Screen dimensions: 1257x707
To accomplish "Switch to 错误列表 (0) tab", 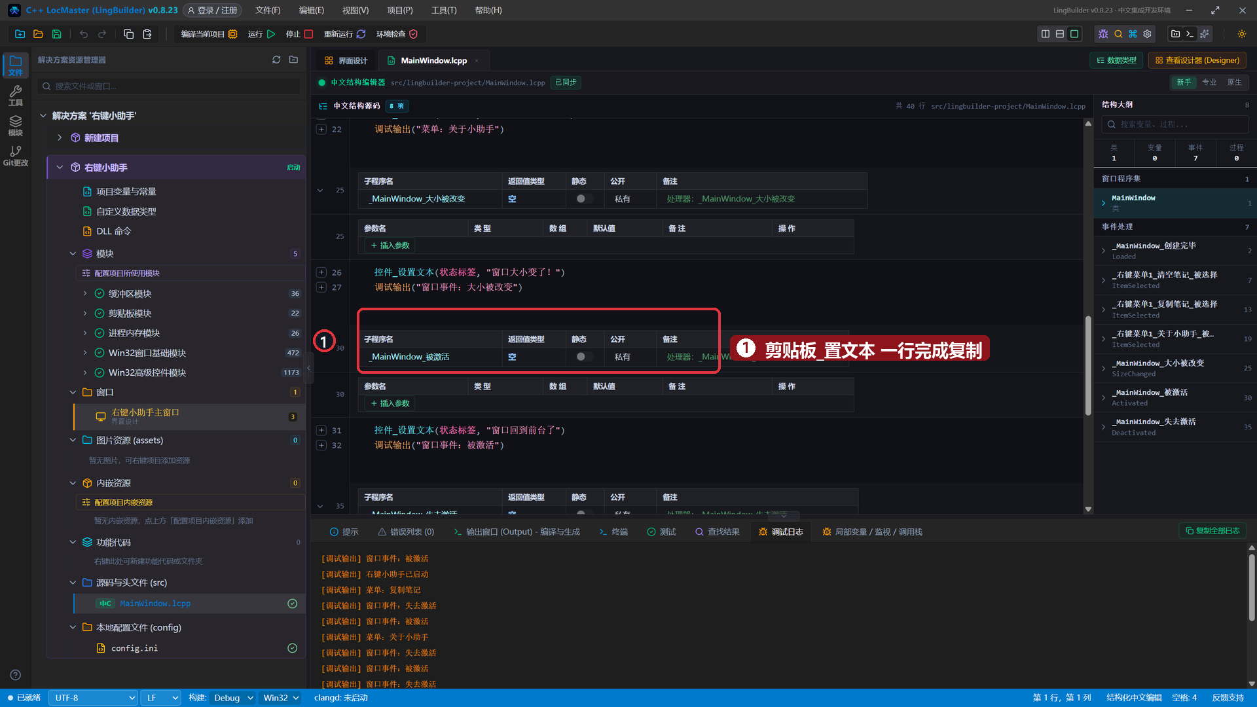I will tap(406, 532).
